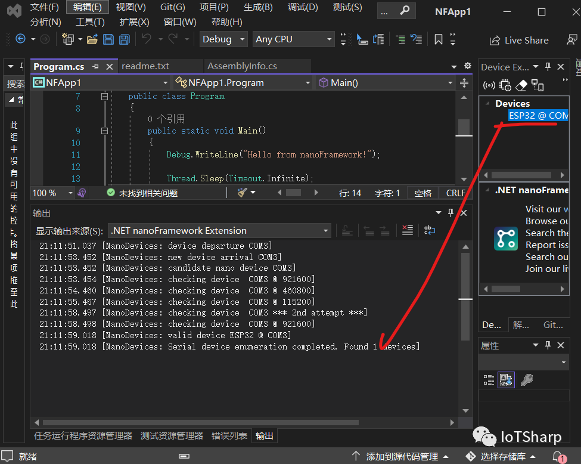The height and width of the screenshot is (464, 581).
Task: Open the 调试(D) menu
Action: click(x=303, y=7)
